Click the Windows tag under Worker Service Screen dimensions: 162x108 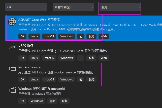pos(67,79)
